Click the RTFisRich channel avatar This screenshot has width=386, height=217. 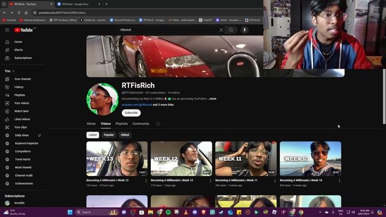click(x=103, y=99)
